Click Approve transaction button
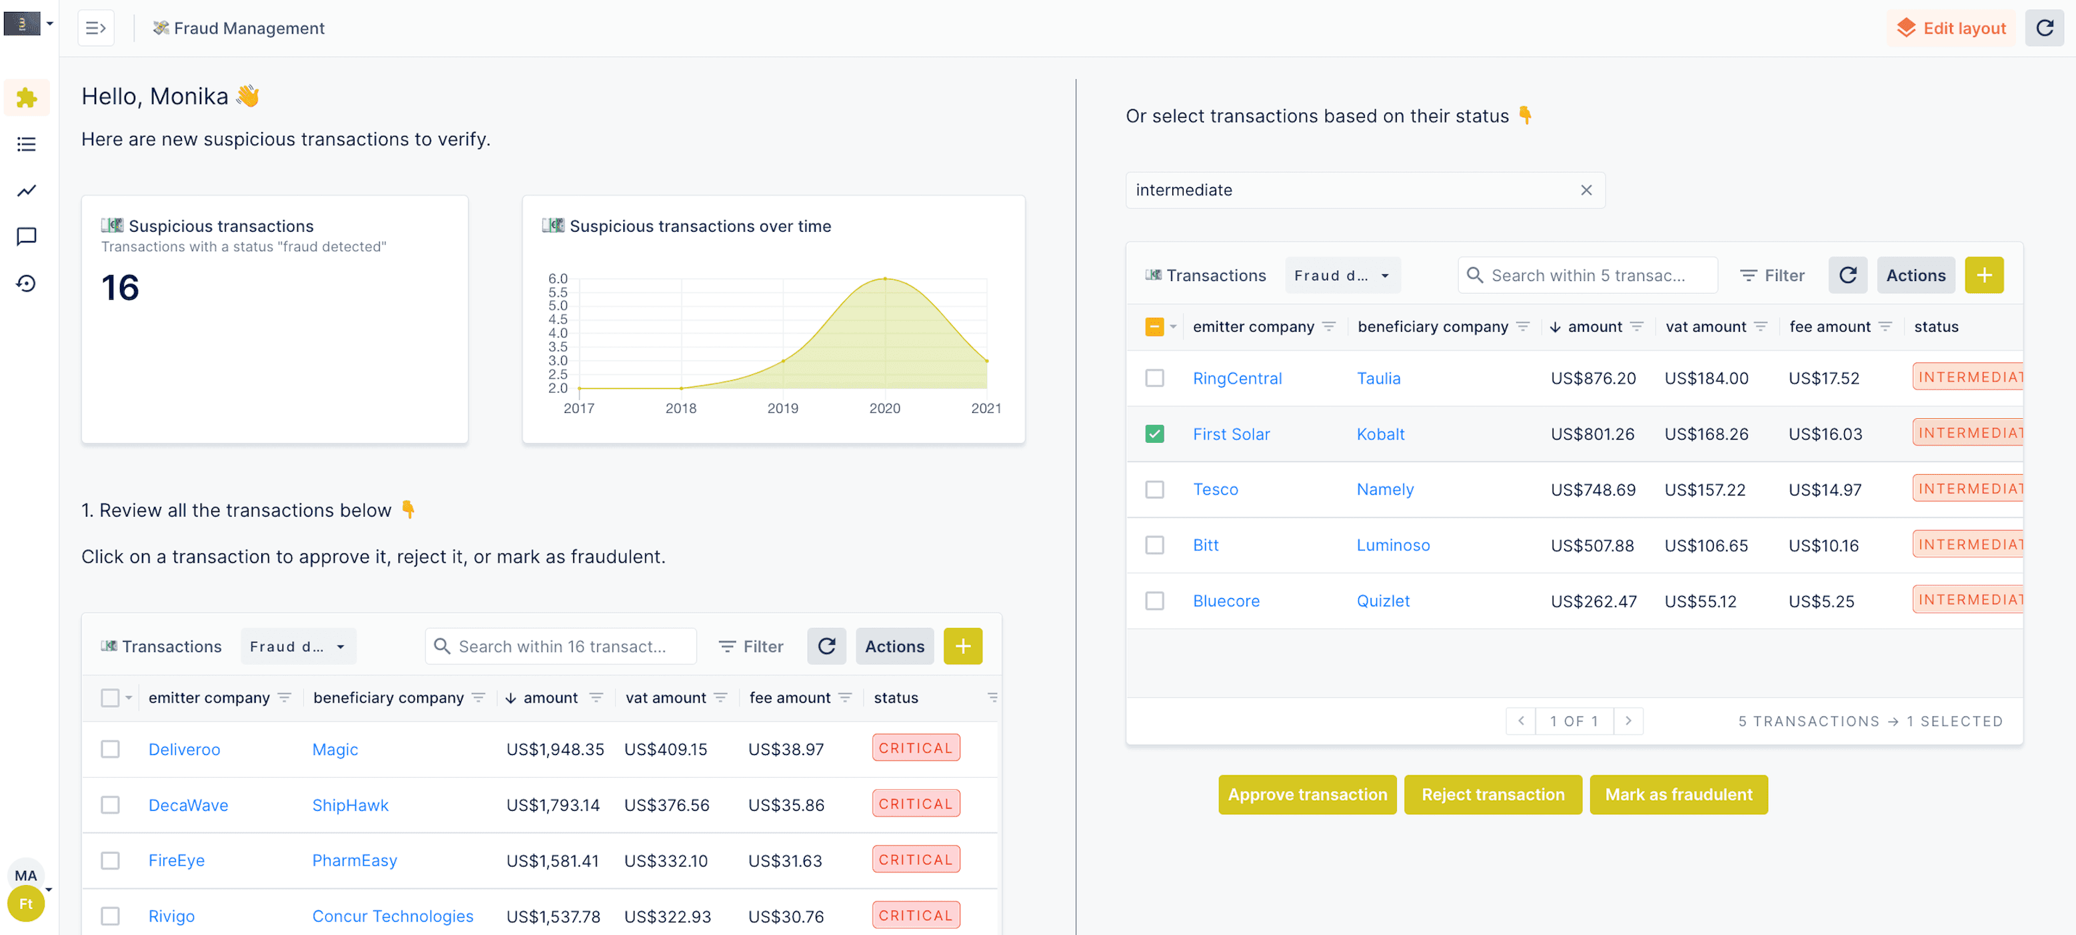 [x=1307, y=794]
